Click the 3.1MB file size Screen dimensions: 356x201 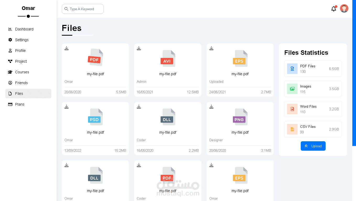[x=266, y=150]
